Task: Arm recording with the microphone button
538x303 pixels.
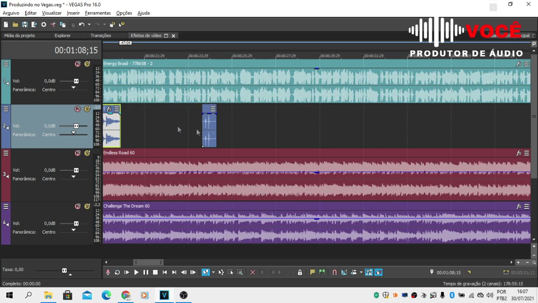Action: (108, 272)
